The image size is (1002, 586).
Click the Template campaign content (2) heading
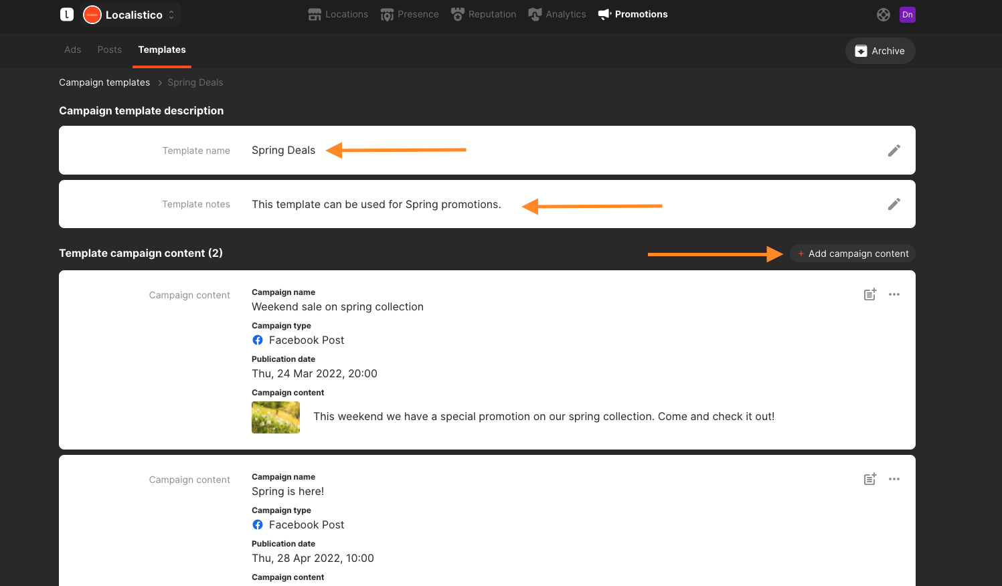[141, 253]
